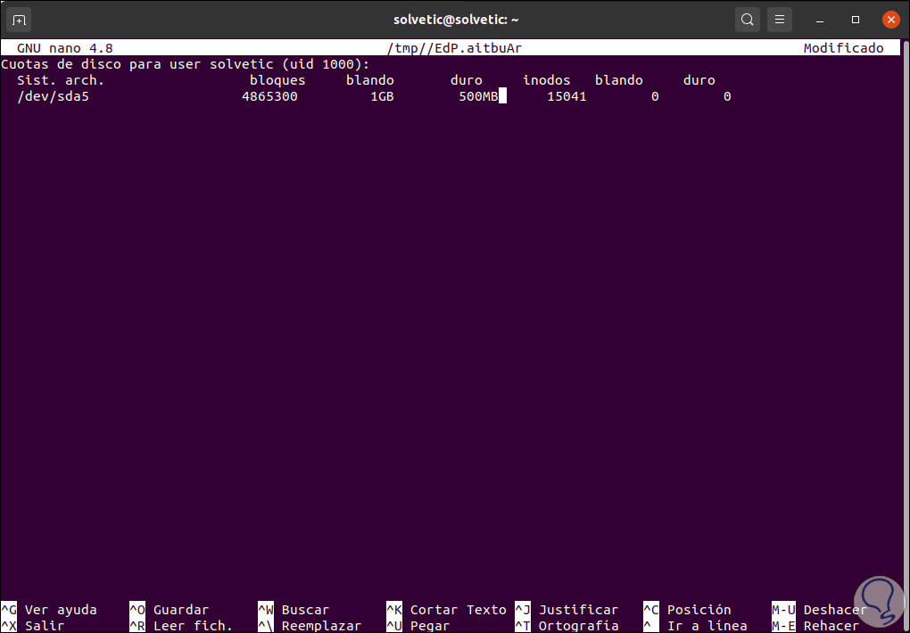The width and height of the screenshot is (910, 633).
Task: Click the inode hard limit 0
Action: [727, 96]
